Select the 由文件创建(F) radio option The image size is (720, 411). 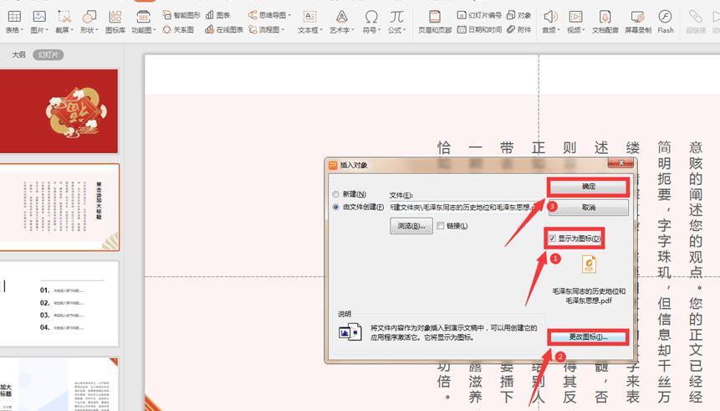pos(335,208)
